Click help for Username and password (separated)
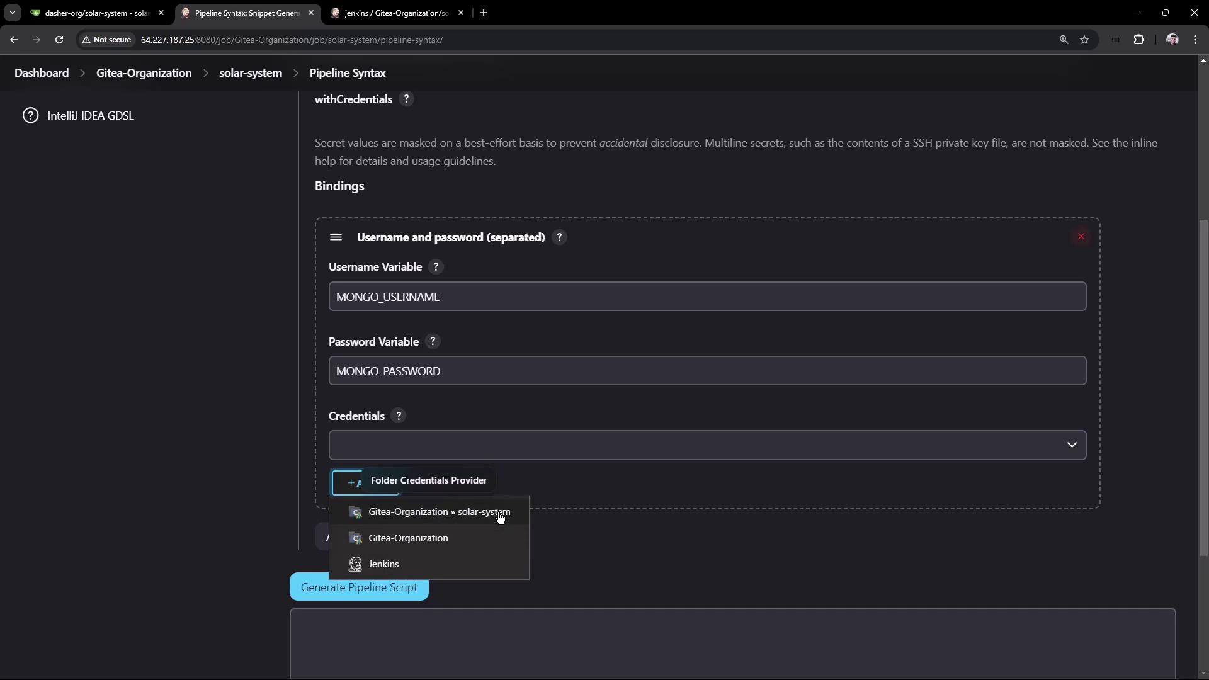 click(x=559, y=237)
